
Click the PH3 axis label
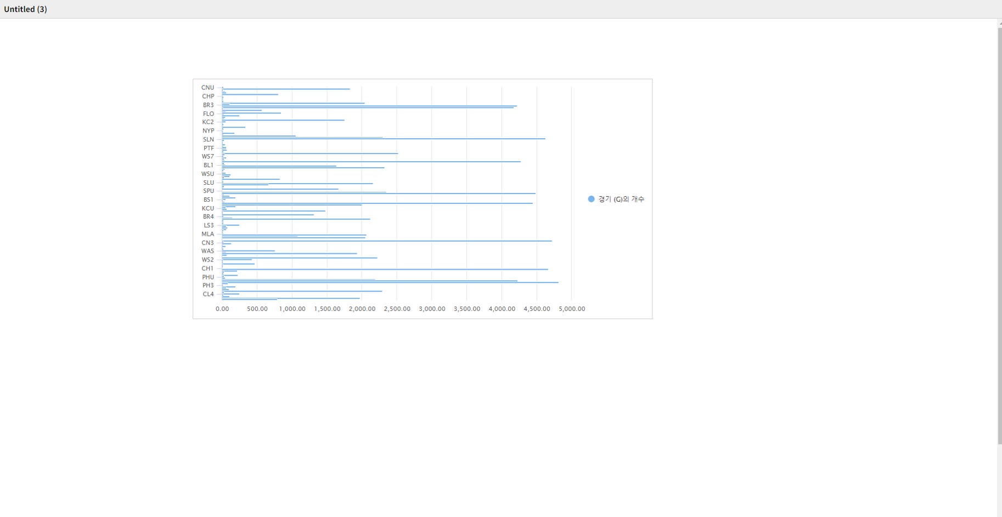(x=208, y=286)
